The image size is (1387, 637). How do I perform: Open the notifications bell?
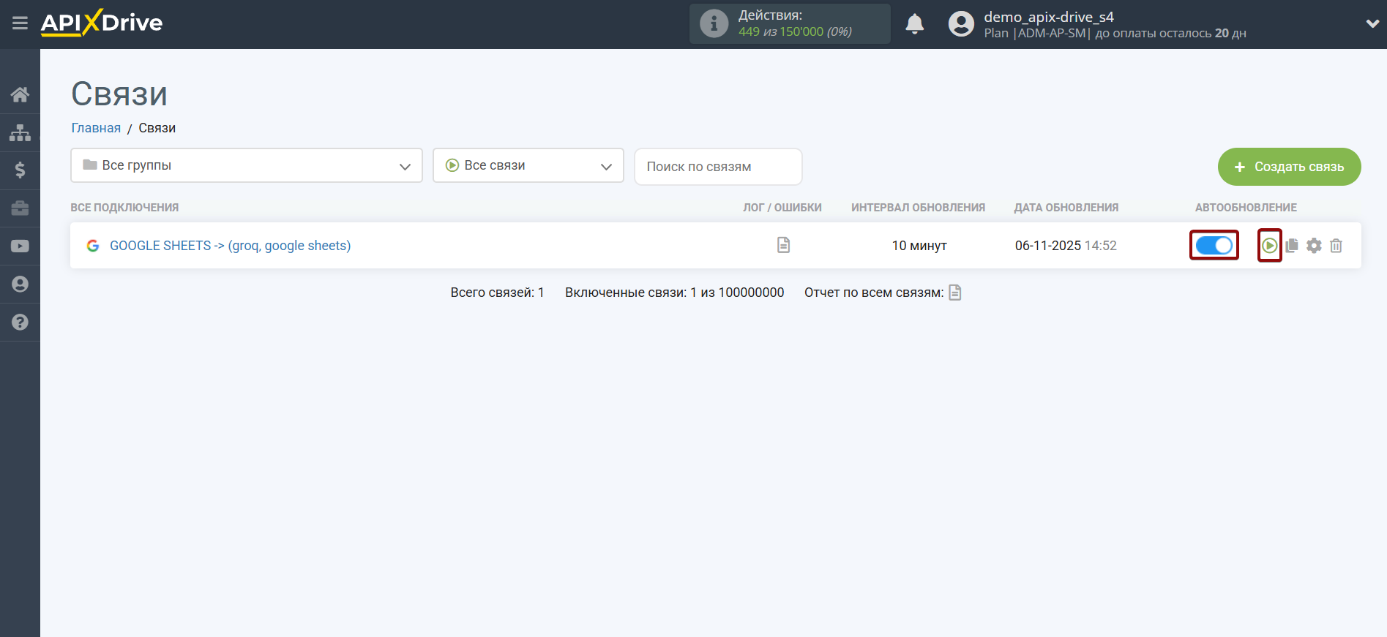tap(914, 24)
